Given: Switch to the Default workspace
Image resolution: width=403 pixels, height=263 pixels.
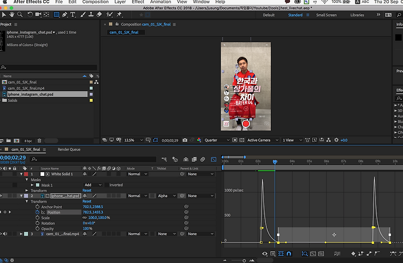Looking at the screenshot, I should point(269,15).
